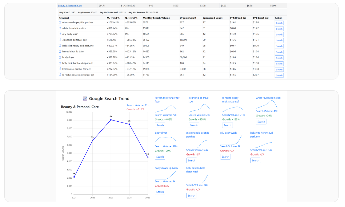345x207 pixels.
Task: Click external link icon next to harrys black lip balm
Action: (60, 52)
